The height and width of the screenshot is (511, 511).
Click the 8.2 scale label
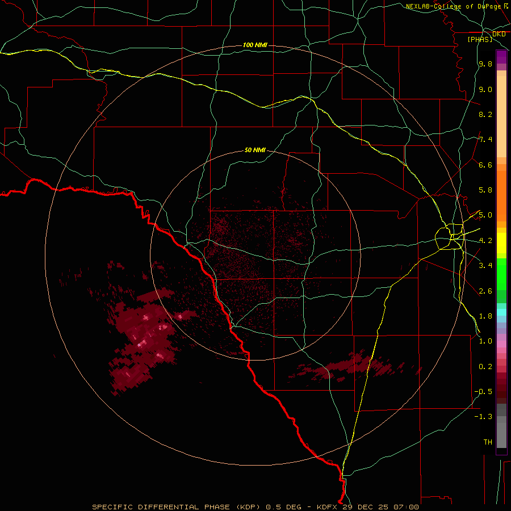[485, 114]
